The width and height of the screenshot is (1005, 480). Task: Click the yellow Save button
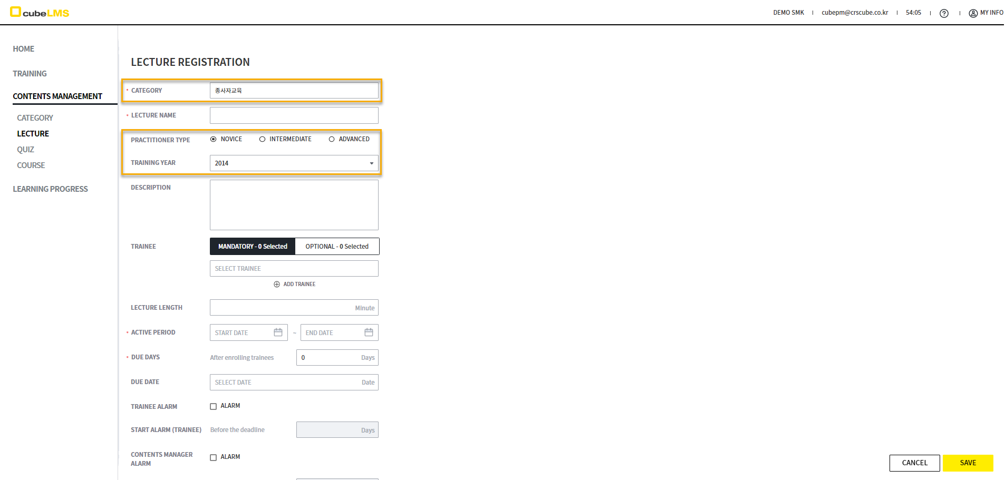[x=968, y=463]
